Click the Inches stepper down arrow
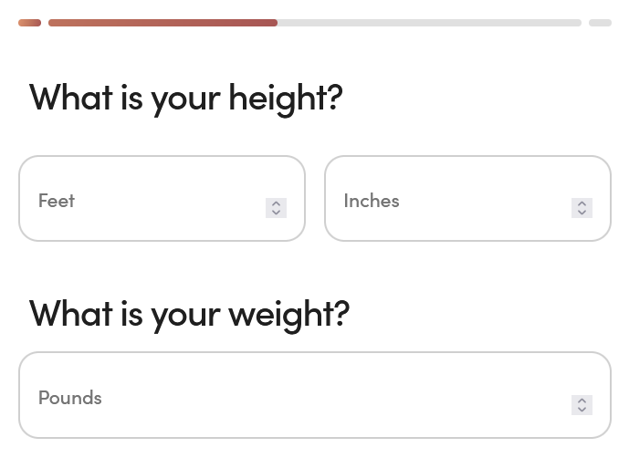This screenshot has width=629, height=458. 582,213
